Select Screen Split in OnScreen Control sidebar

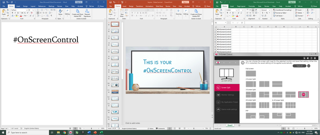(227, 87)
